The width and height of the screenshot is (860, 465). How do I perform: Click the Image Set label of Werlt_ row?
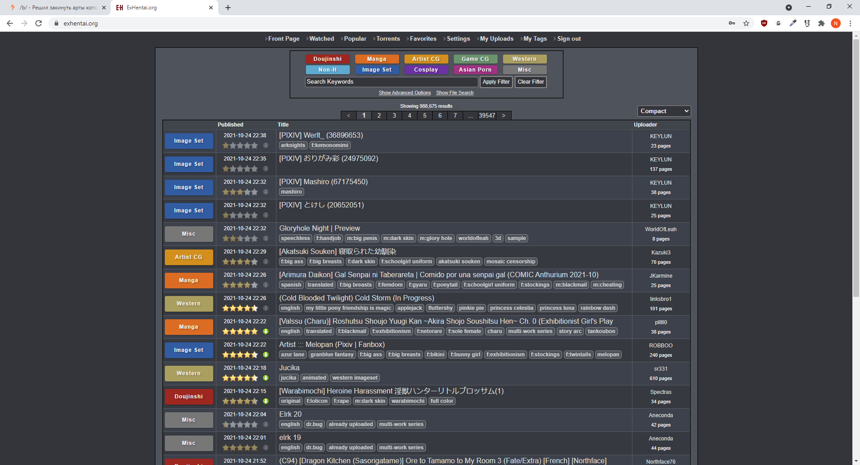(189, 141)
